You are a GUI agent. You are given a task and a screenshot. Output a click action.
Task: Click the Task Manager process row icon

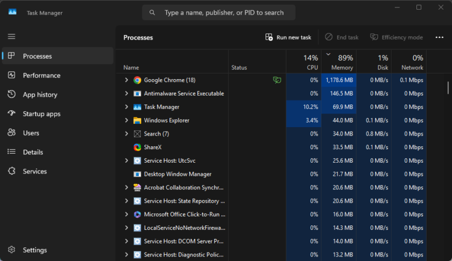(137, 107)
